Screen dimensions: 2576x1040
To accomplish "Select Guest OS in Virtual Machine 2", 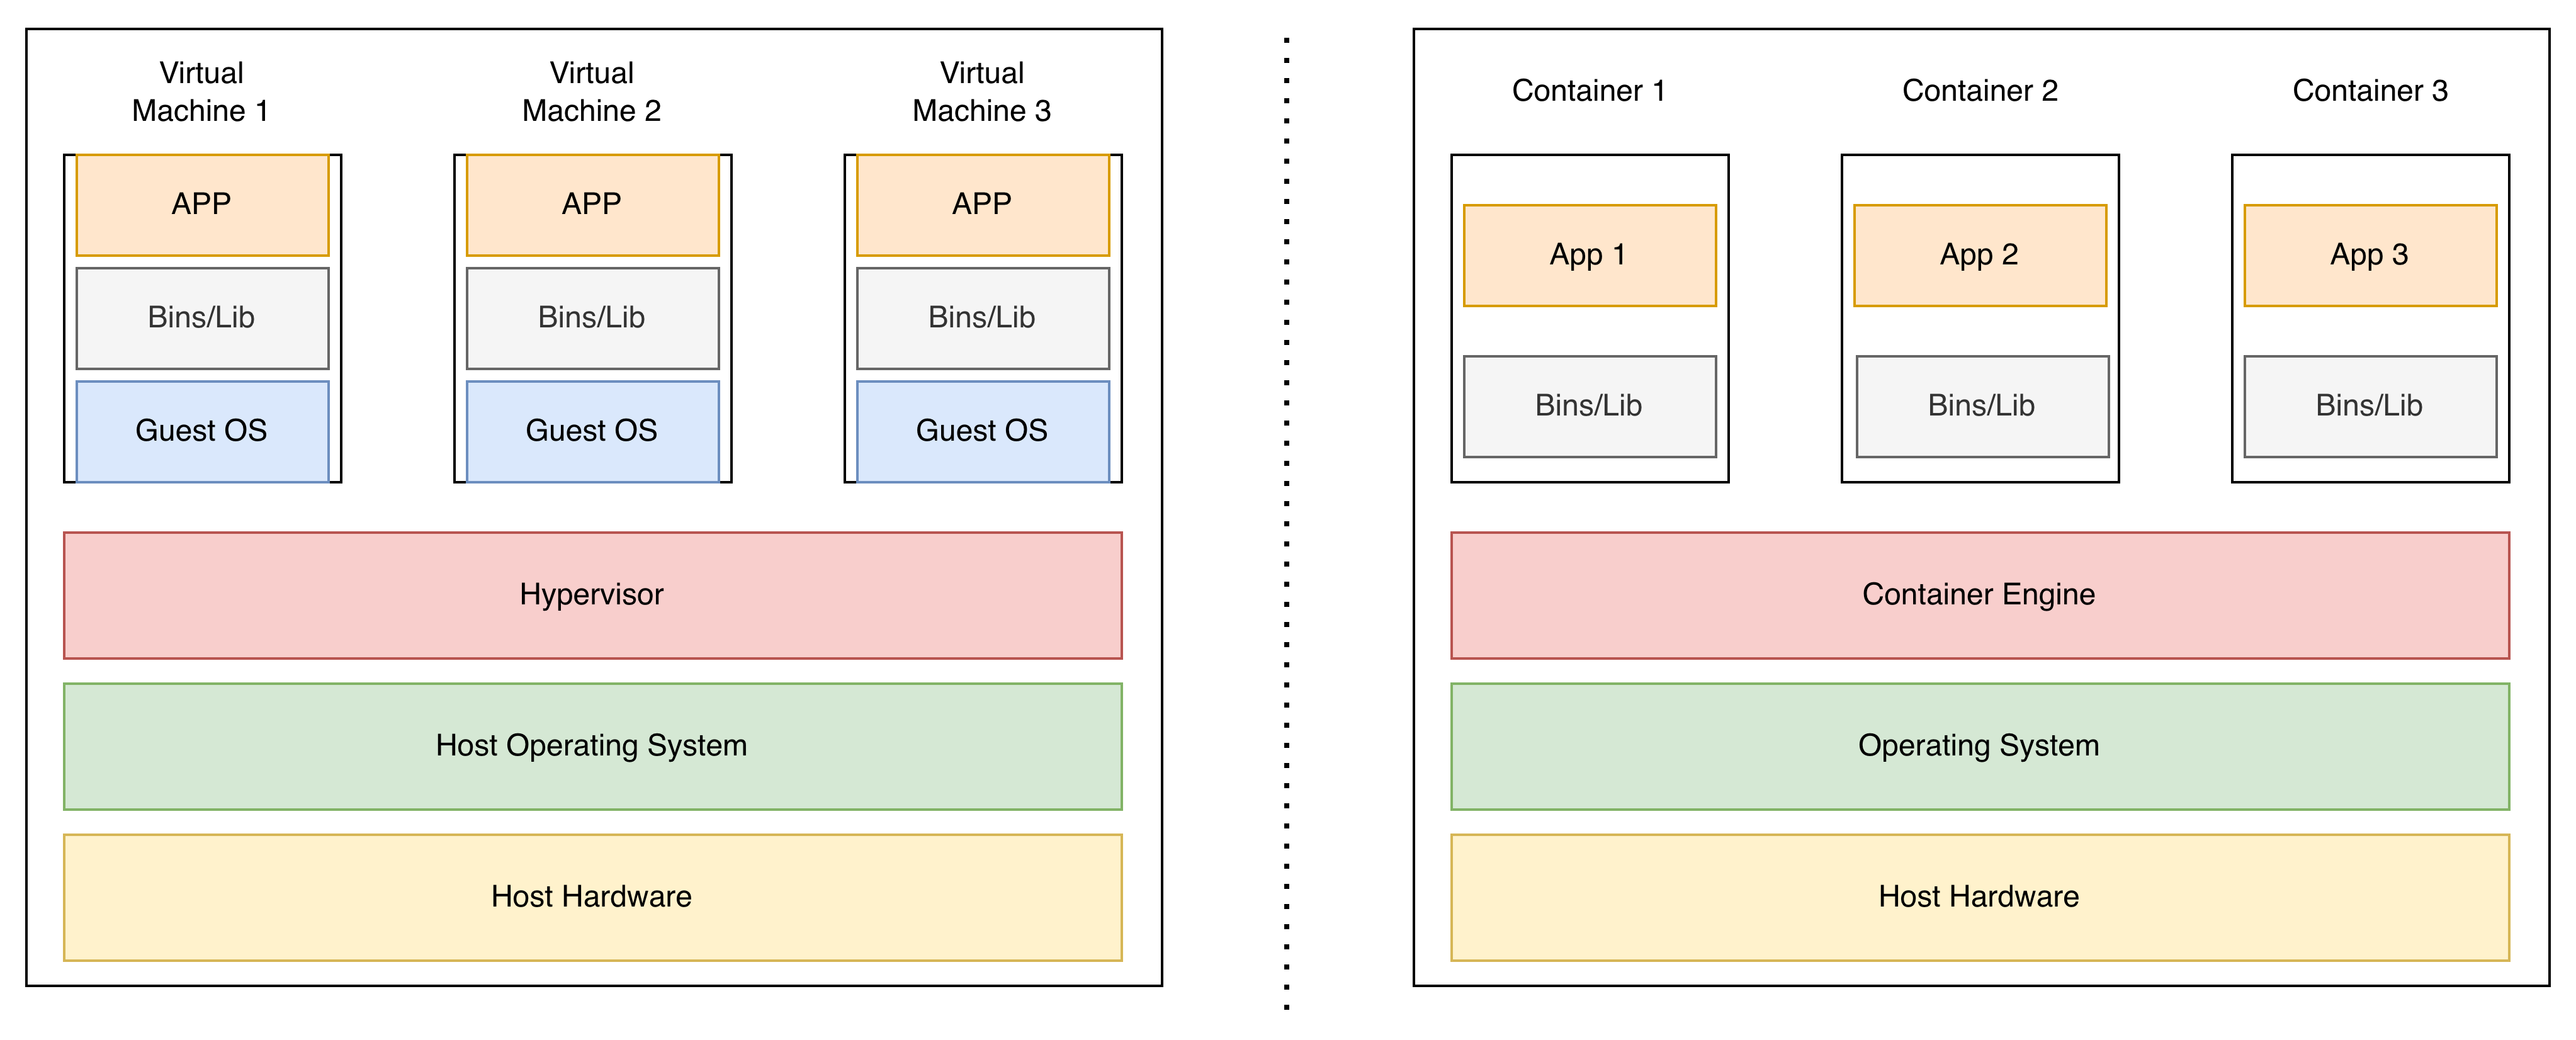I will click(592, 431).
